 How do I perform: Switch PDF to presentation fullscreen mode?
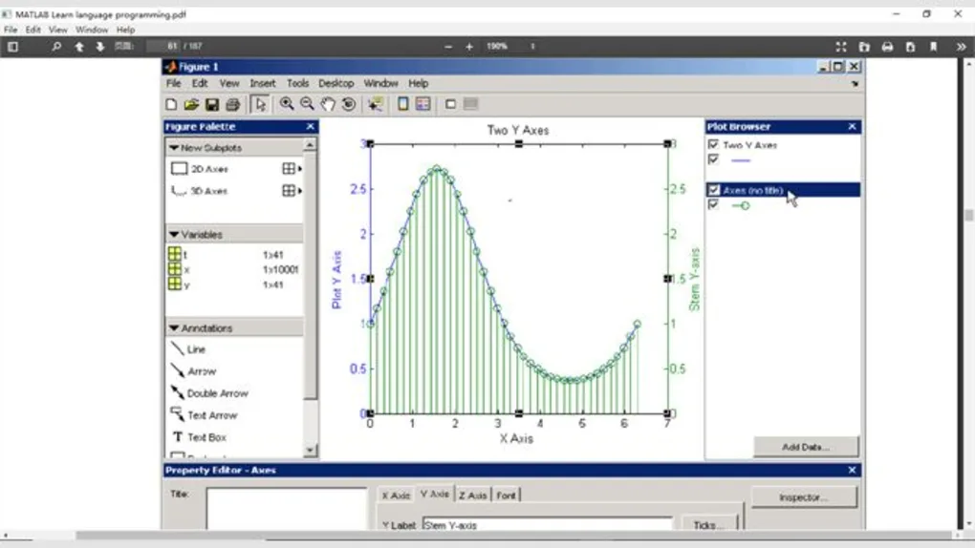840,47
